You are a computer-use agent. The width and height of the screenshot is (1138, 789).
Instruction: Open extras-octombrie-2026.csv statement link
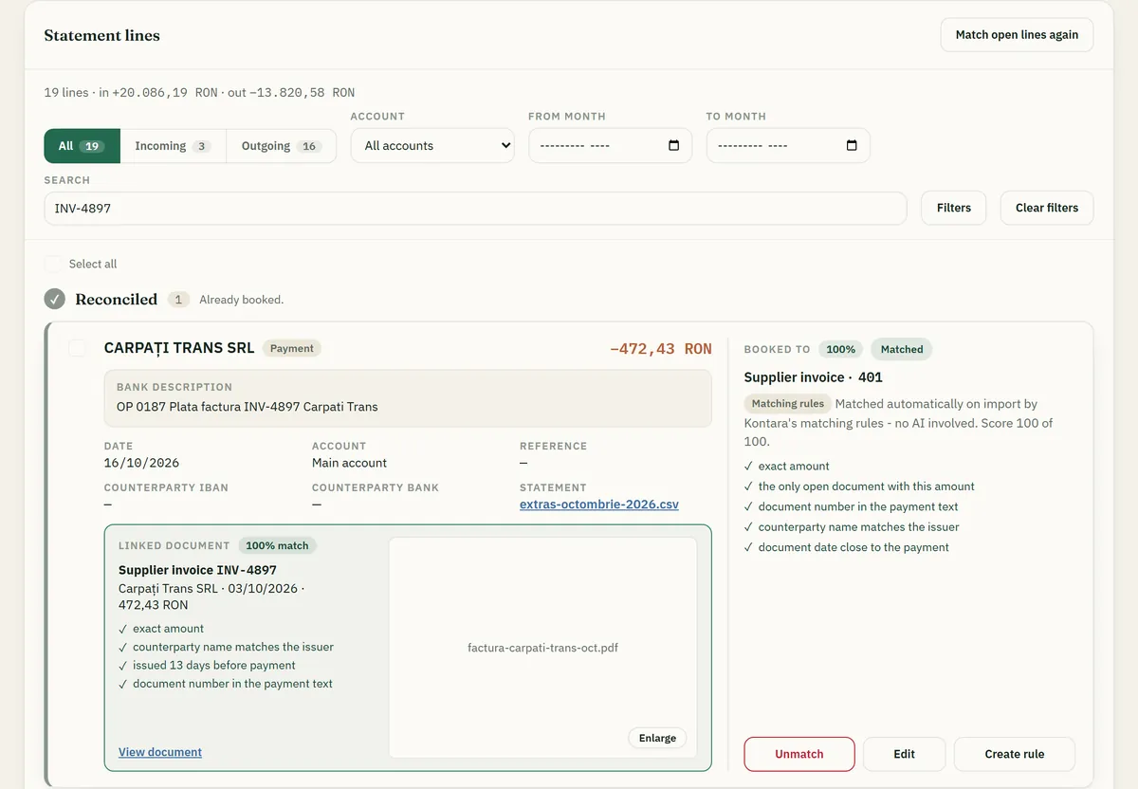(599, 505)
